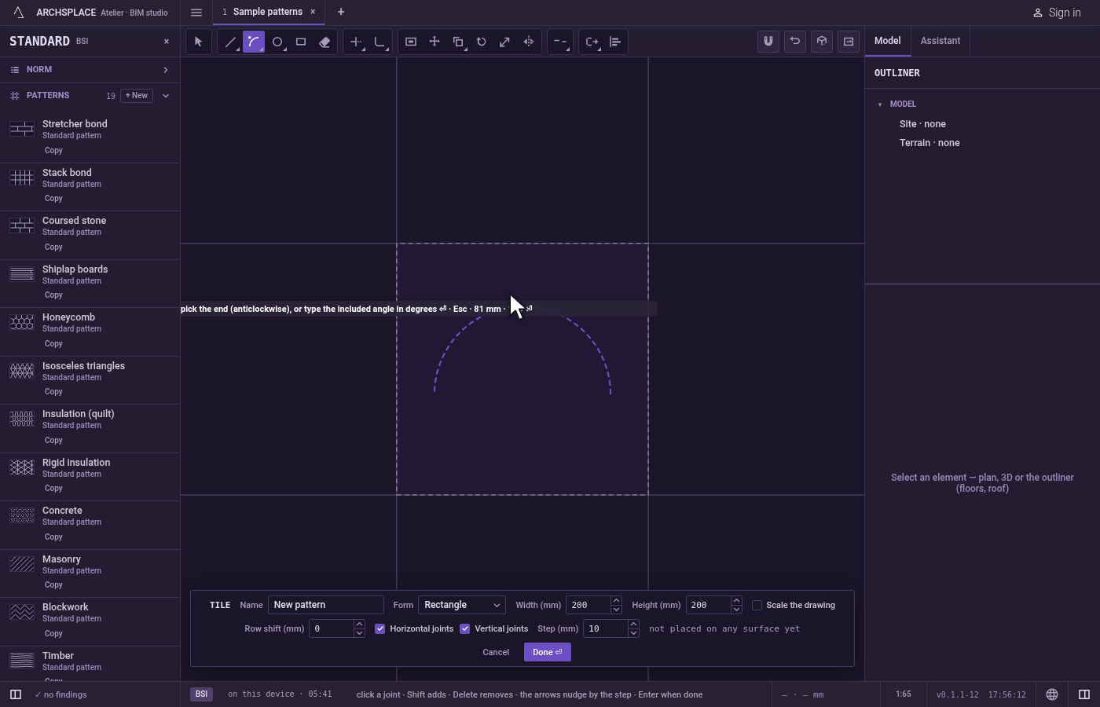This screenshot has height=707, width=1100.
Task: Click the Rotate tool
Action: coord(482,42)
